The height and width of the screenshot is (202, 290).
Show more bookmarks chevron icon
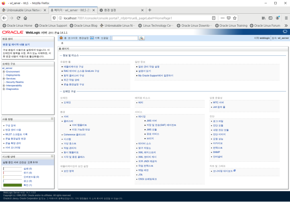[286, 25]
